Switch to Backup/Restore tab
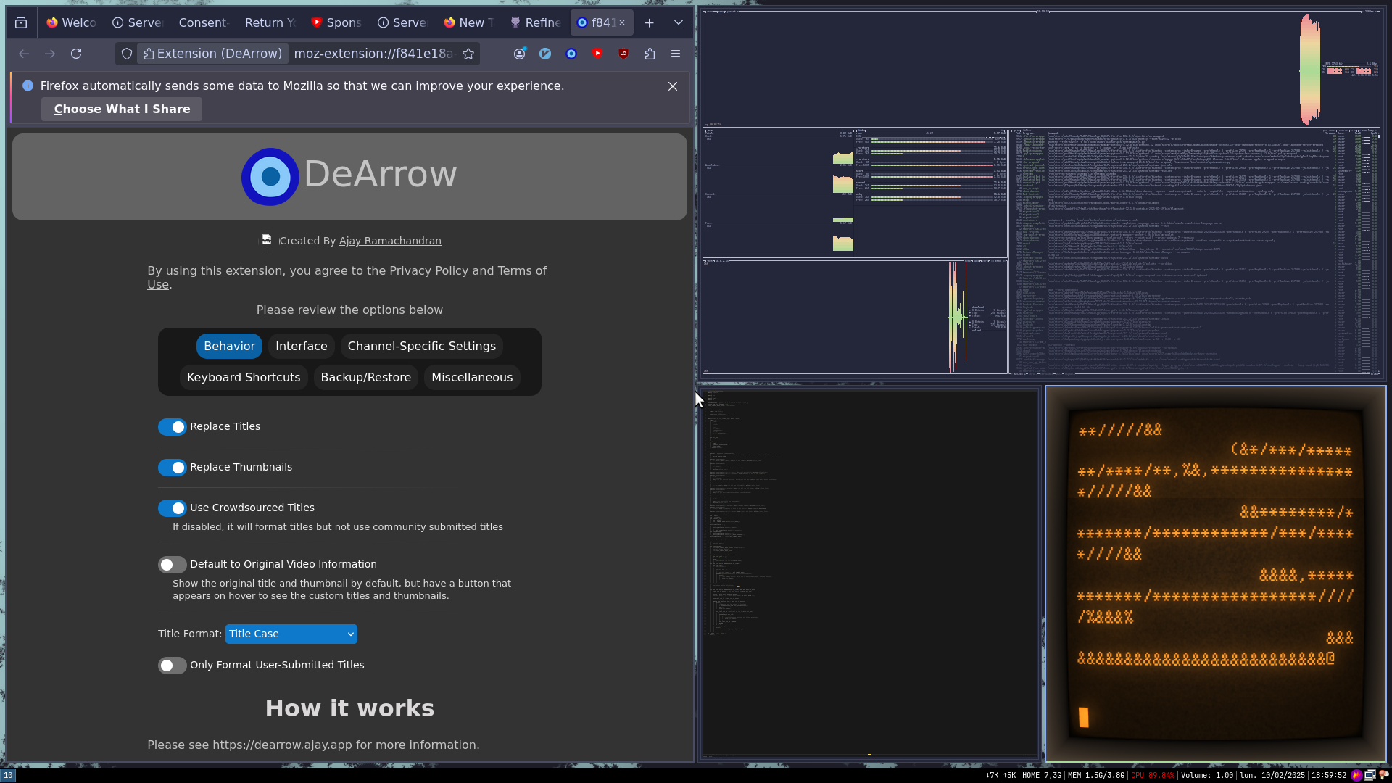Image resolution: width=1392 pixels, height=783 pixels. pos(366,378)
